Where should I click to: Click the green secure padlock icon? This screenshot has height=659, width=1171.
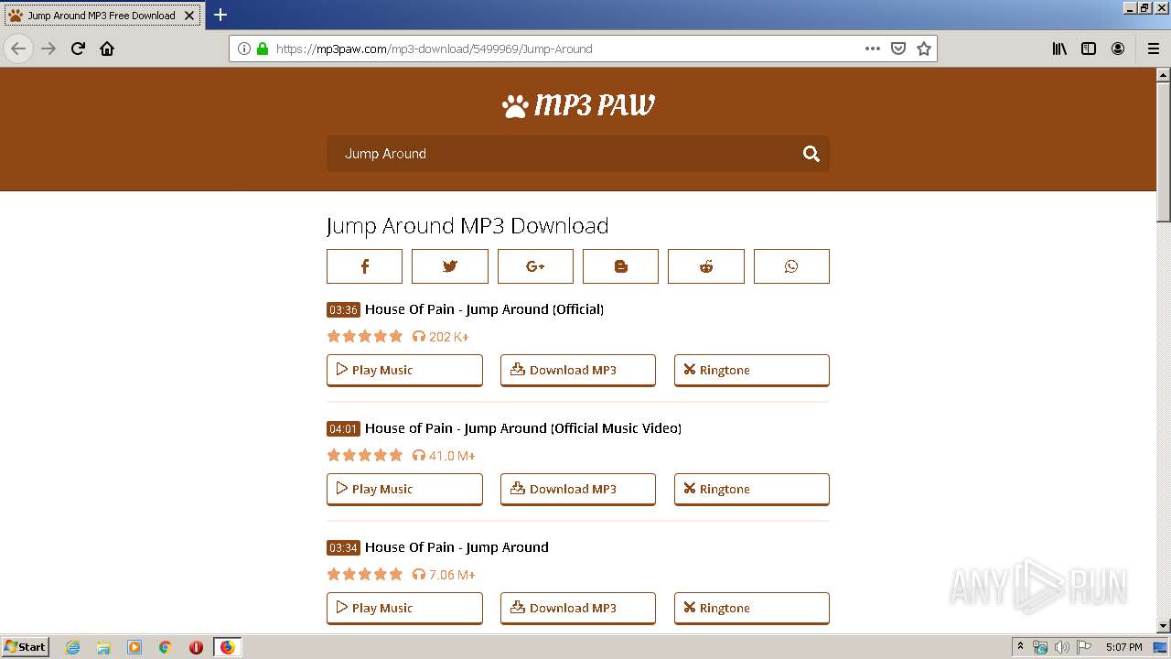[263, 49]
